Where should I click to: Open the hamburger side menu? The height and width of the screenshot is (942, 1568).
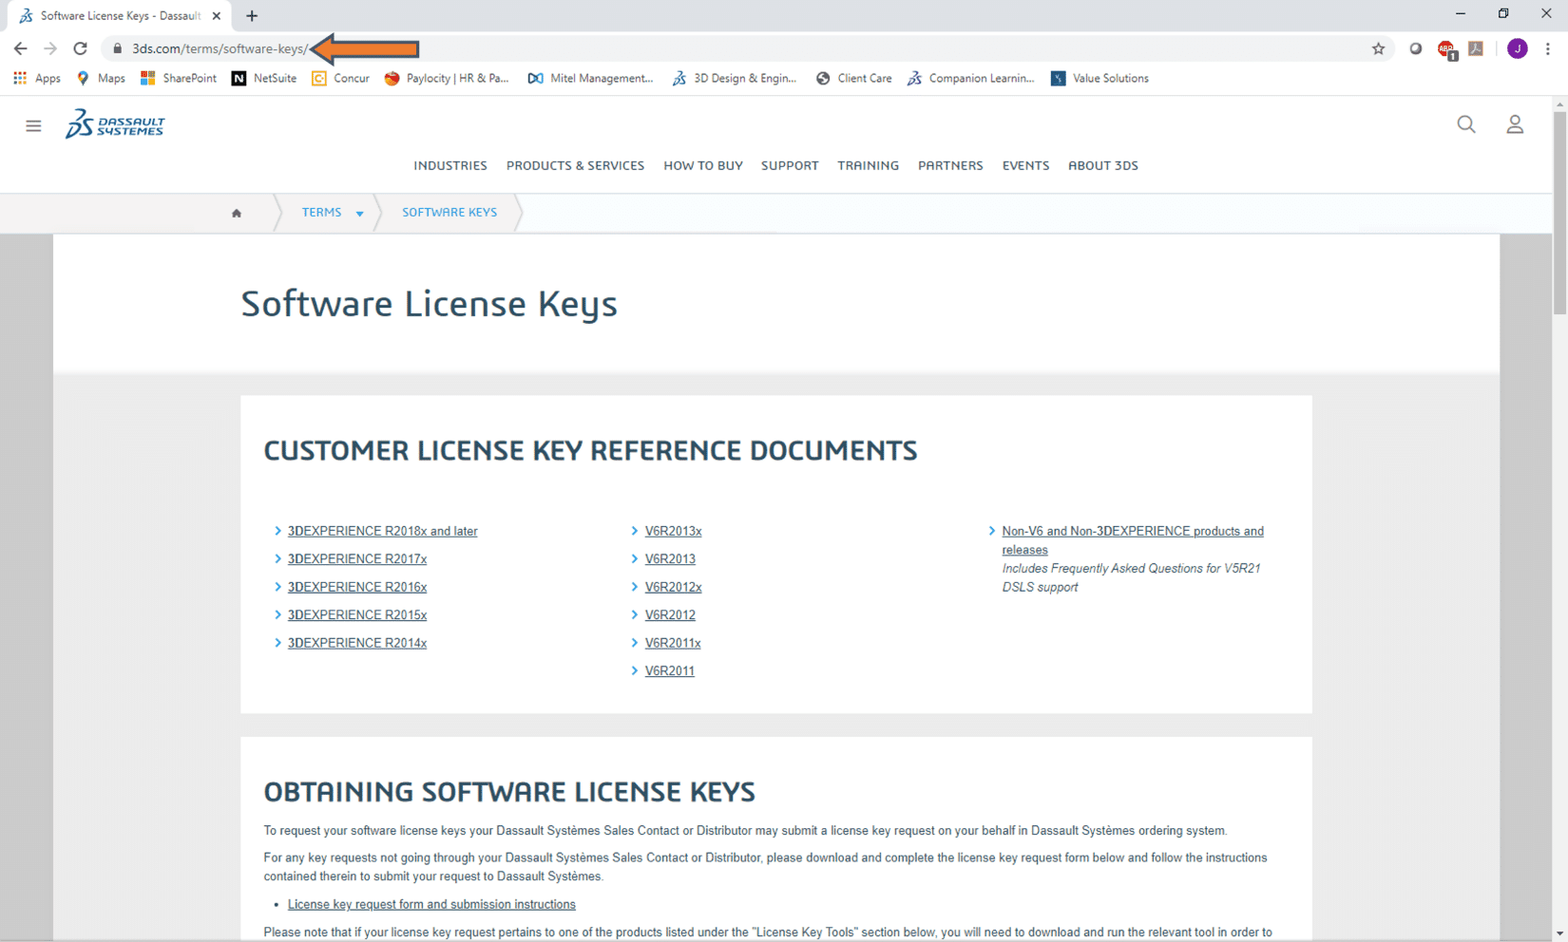(x=33, y=125)
